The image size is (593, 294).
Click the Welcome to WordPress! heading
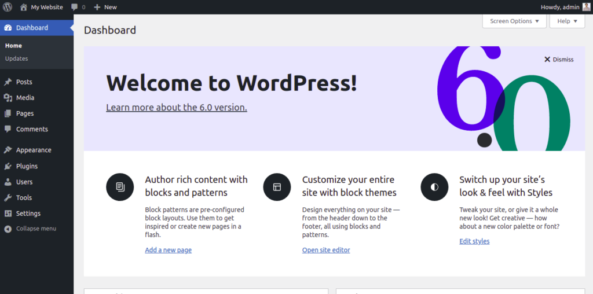[232, 83]
